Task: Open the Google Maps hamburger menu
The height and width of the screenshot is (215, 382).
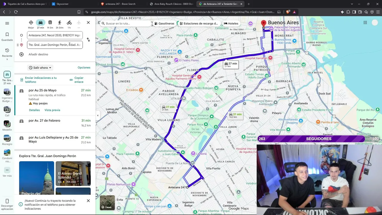Action: point(7,23)
